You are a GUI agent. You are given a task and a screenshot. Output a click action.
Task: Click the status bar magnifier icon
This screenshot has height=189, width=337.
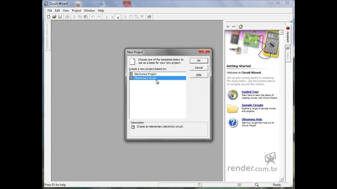(x=256, y=185)
